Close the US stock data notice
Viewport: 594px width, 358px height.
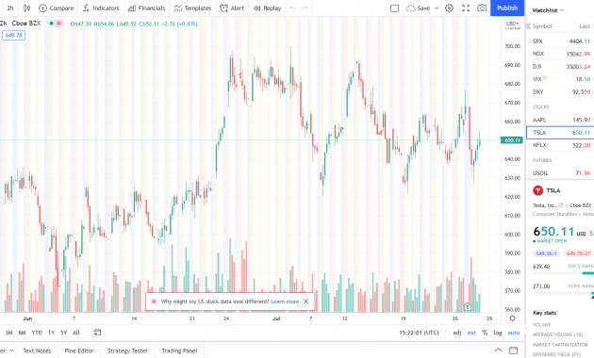coord(306,301)
